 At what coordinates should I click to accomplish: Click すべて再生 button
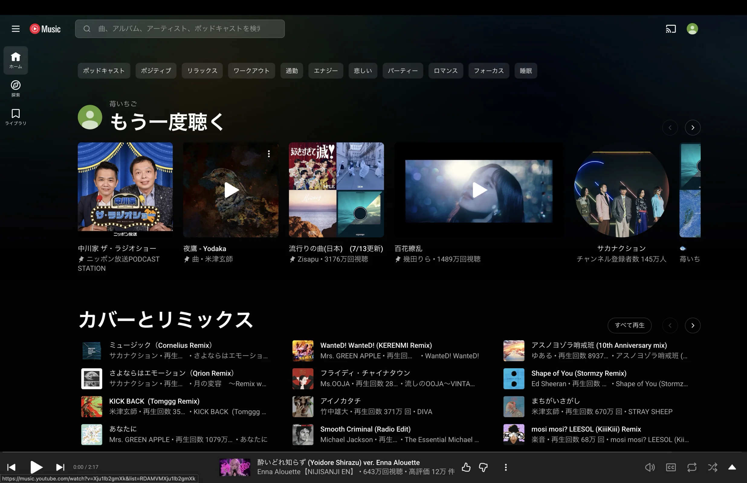[630, 325]
